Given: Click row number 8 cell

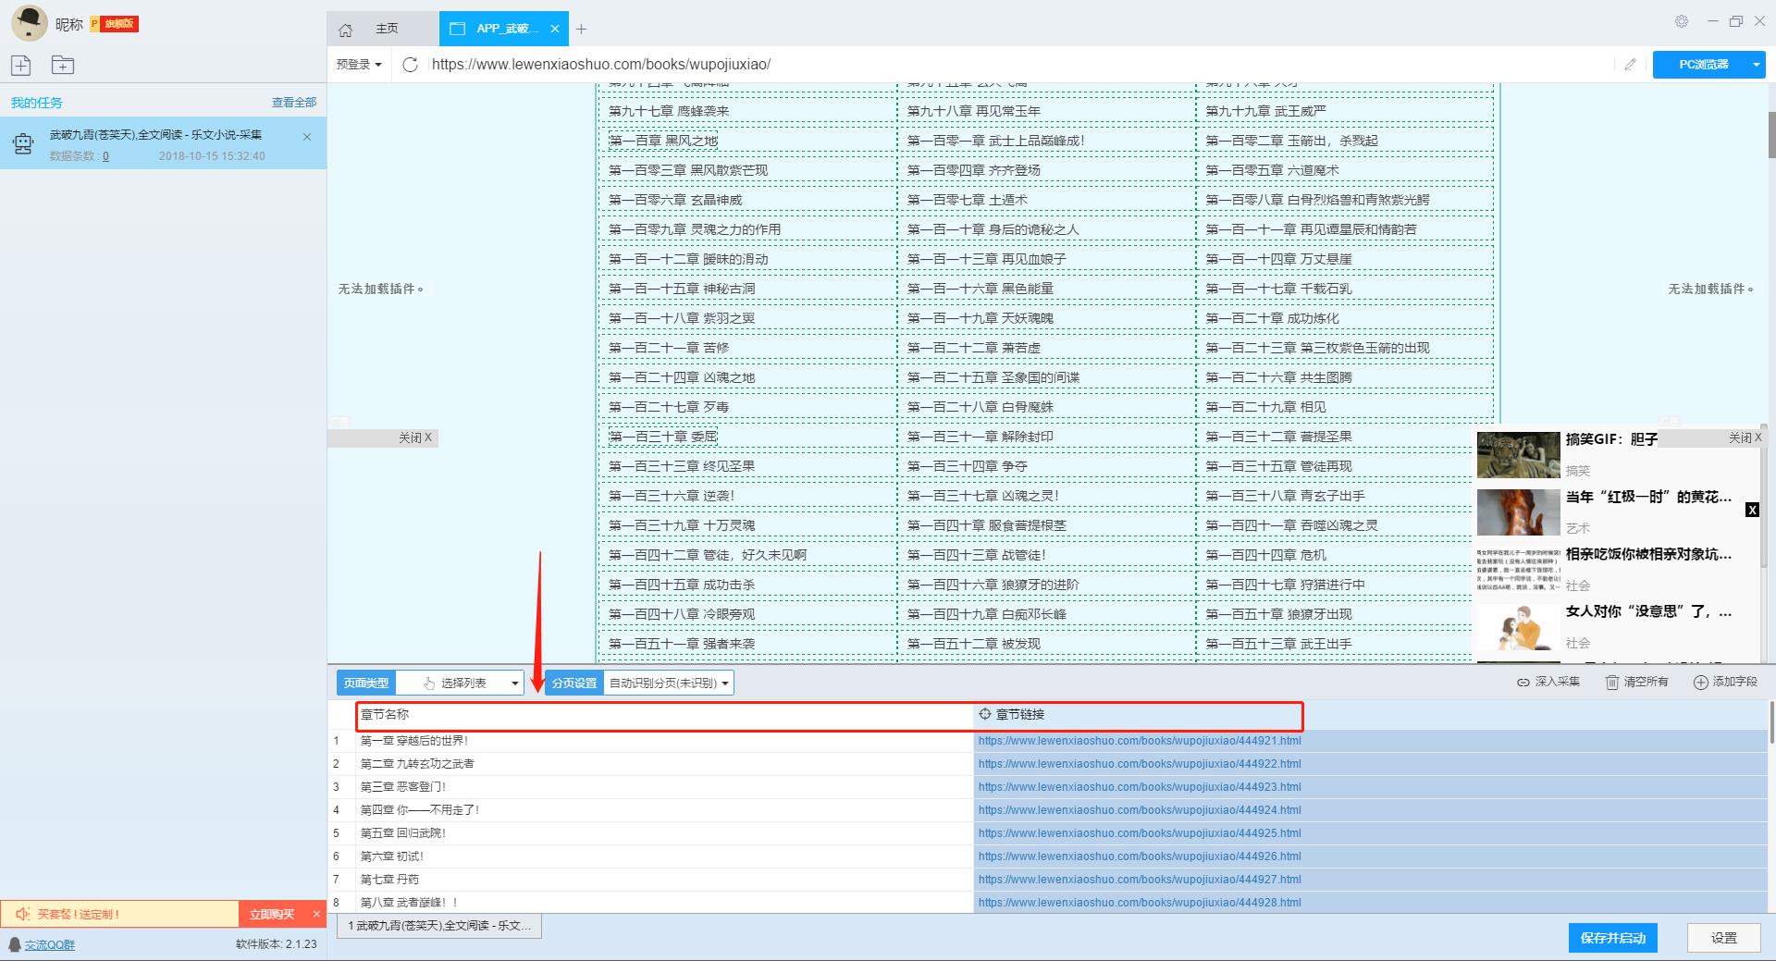Looking at the screenshot, I should (336, 903).
